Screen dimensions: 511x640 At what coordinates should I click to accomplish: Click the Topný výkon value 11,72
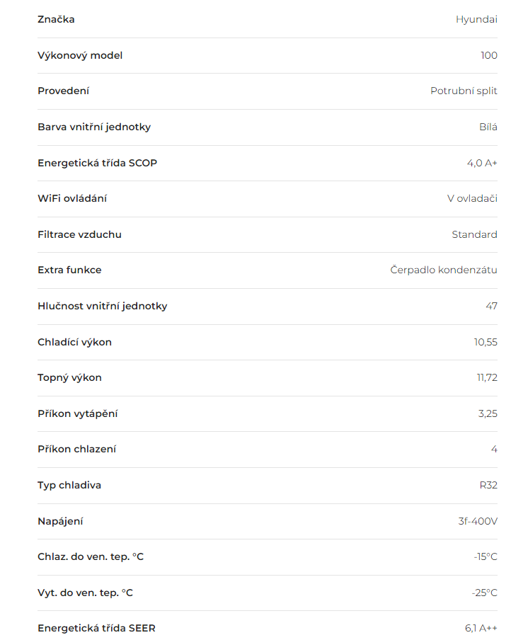tap(487, 377)
